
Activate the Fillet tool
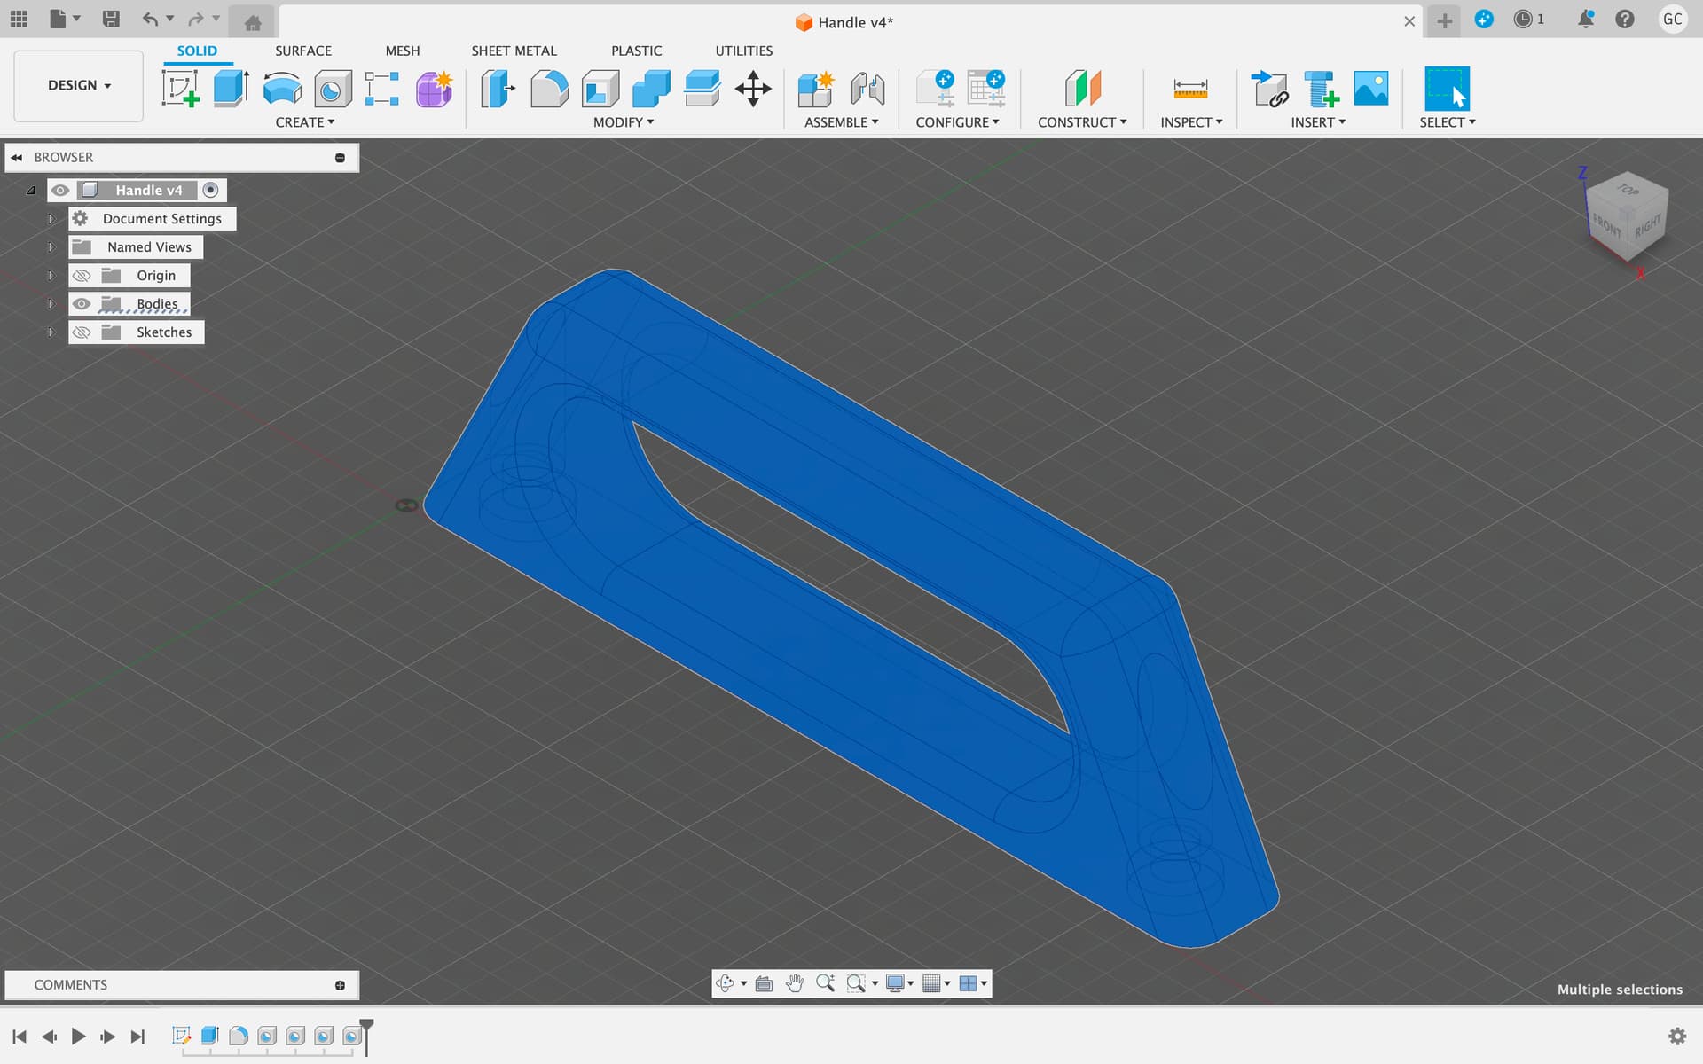point(549,89)
